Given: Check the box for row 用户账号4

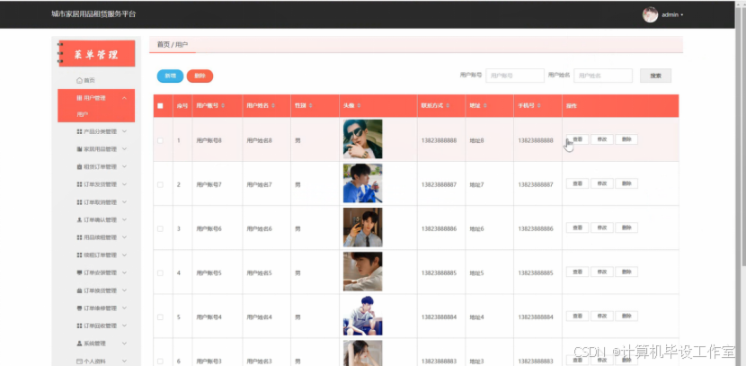Looking at the screenshot, I should pyautogui.click(x=160, y=317).
